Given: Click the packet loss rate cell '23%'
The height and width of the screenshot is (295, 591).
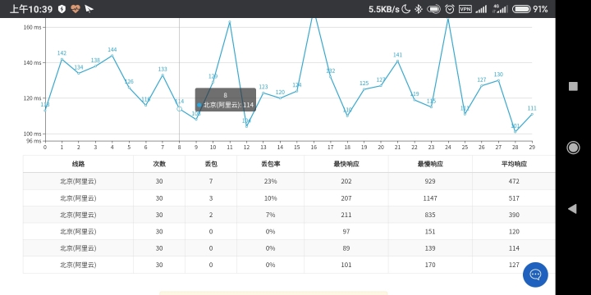Looking at the screenshot, I should pyautogui.click(x=270, y=181).
